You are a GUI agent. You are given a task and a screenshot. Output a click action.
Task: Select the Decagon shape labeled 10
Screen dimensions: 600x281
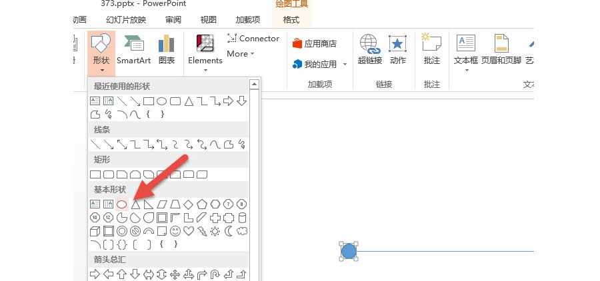pyautogui.click(x=95, y=218)
